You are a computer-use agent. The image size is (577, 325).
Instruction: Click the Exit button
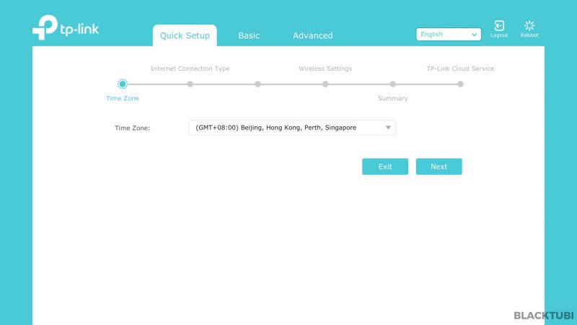(x=385, y=167)
